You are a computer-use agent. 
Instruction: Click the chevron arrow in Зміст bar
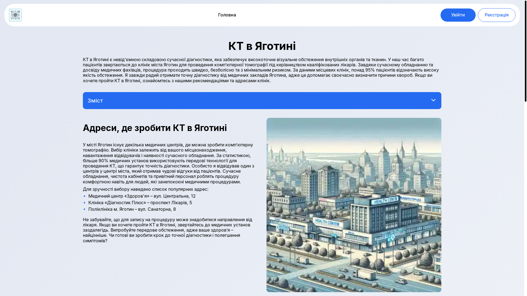433,100
